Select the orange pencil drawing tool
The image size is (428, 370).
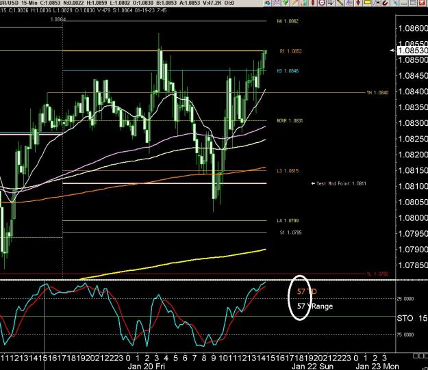[294, 3]
